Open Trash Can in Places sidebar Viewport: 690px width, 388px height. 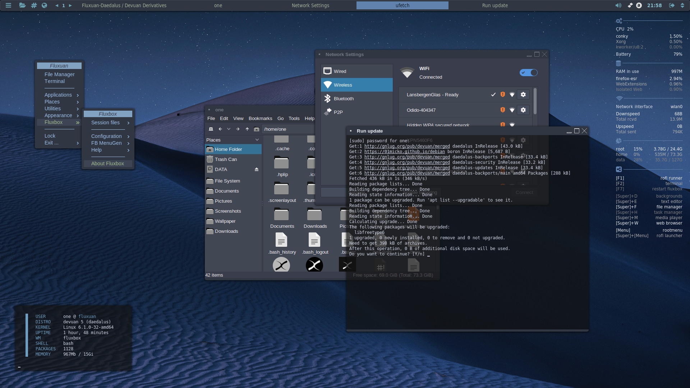233,159
